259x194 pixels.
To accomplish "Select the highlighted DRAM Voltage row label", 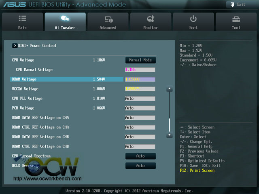I will tap(24, 79).
